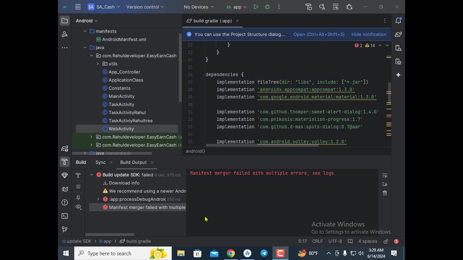
Task: Open the phone-with-Android Device Manager icon
Action: pyautogui.click(x=398, y=48)
